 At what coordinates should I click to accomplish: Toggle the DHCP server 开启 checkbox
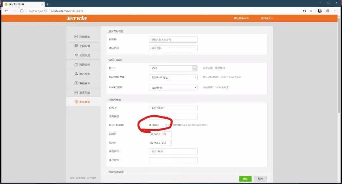(x=150, y=125)
